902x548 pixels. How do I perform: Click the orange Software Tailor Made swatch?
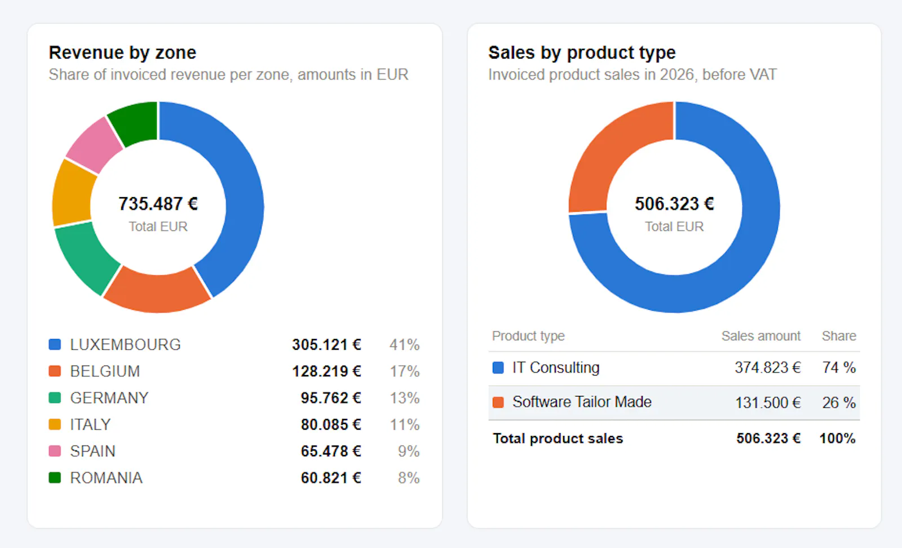coord(498,402)
